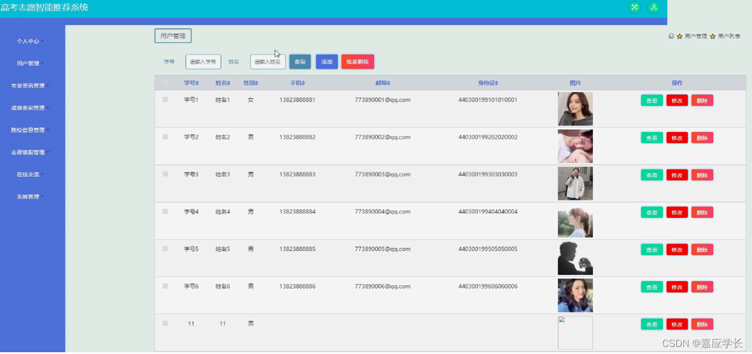The width and height of the screenshot is (752, 354).
Task: Sort table by 姓名 column arrows
Action: tap(229, 83)
